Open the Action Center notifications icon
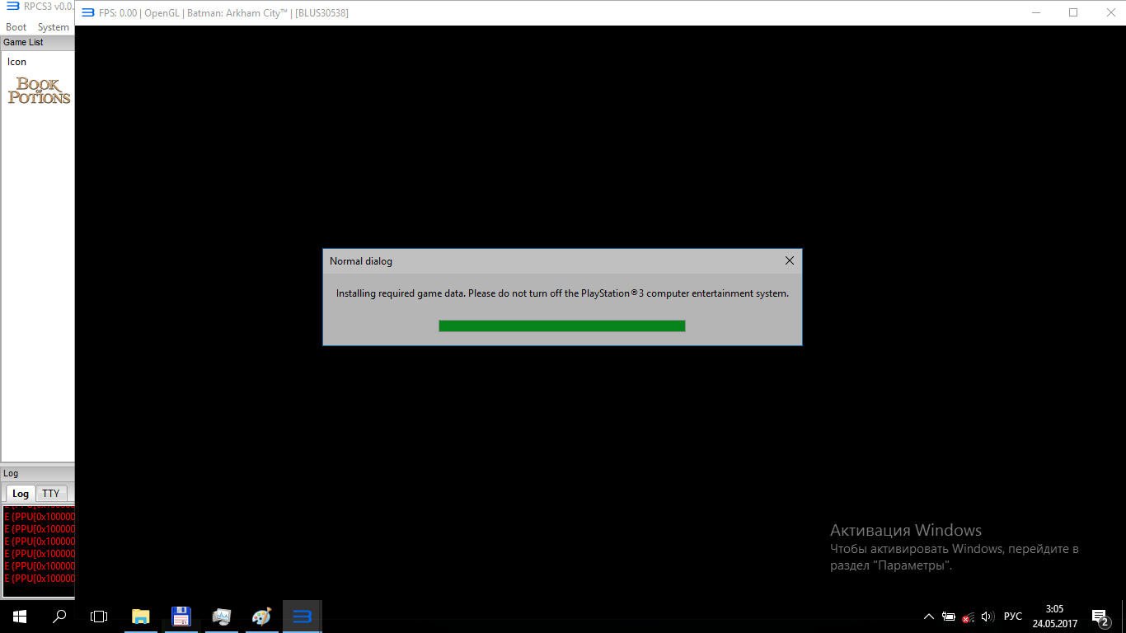The height and width of the screenshot is (633, 1126). tap(1100, 617)
